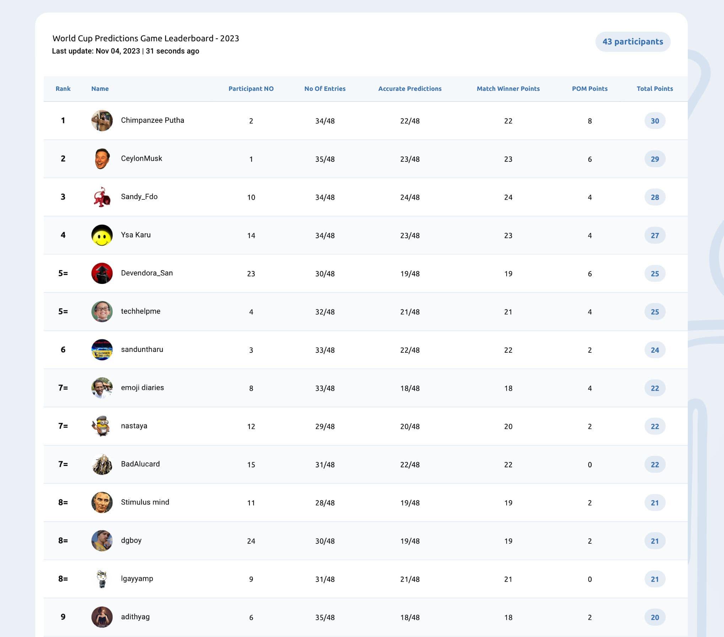This screenshot has width=724, height=637.
Task: Click sanduntharu's avatar thumbnail
Action: point(102,350)
